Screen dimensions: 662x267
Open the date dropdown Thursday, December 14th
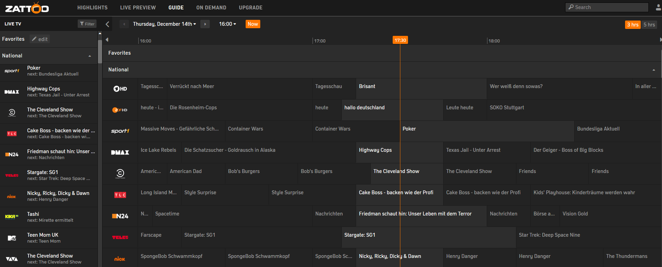164,24
